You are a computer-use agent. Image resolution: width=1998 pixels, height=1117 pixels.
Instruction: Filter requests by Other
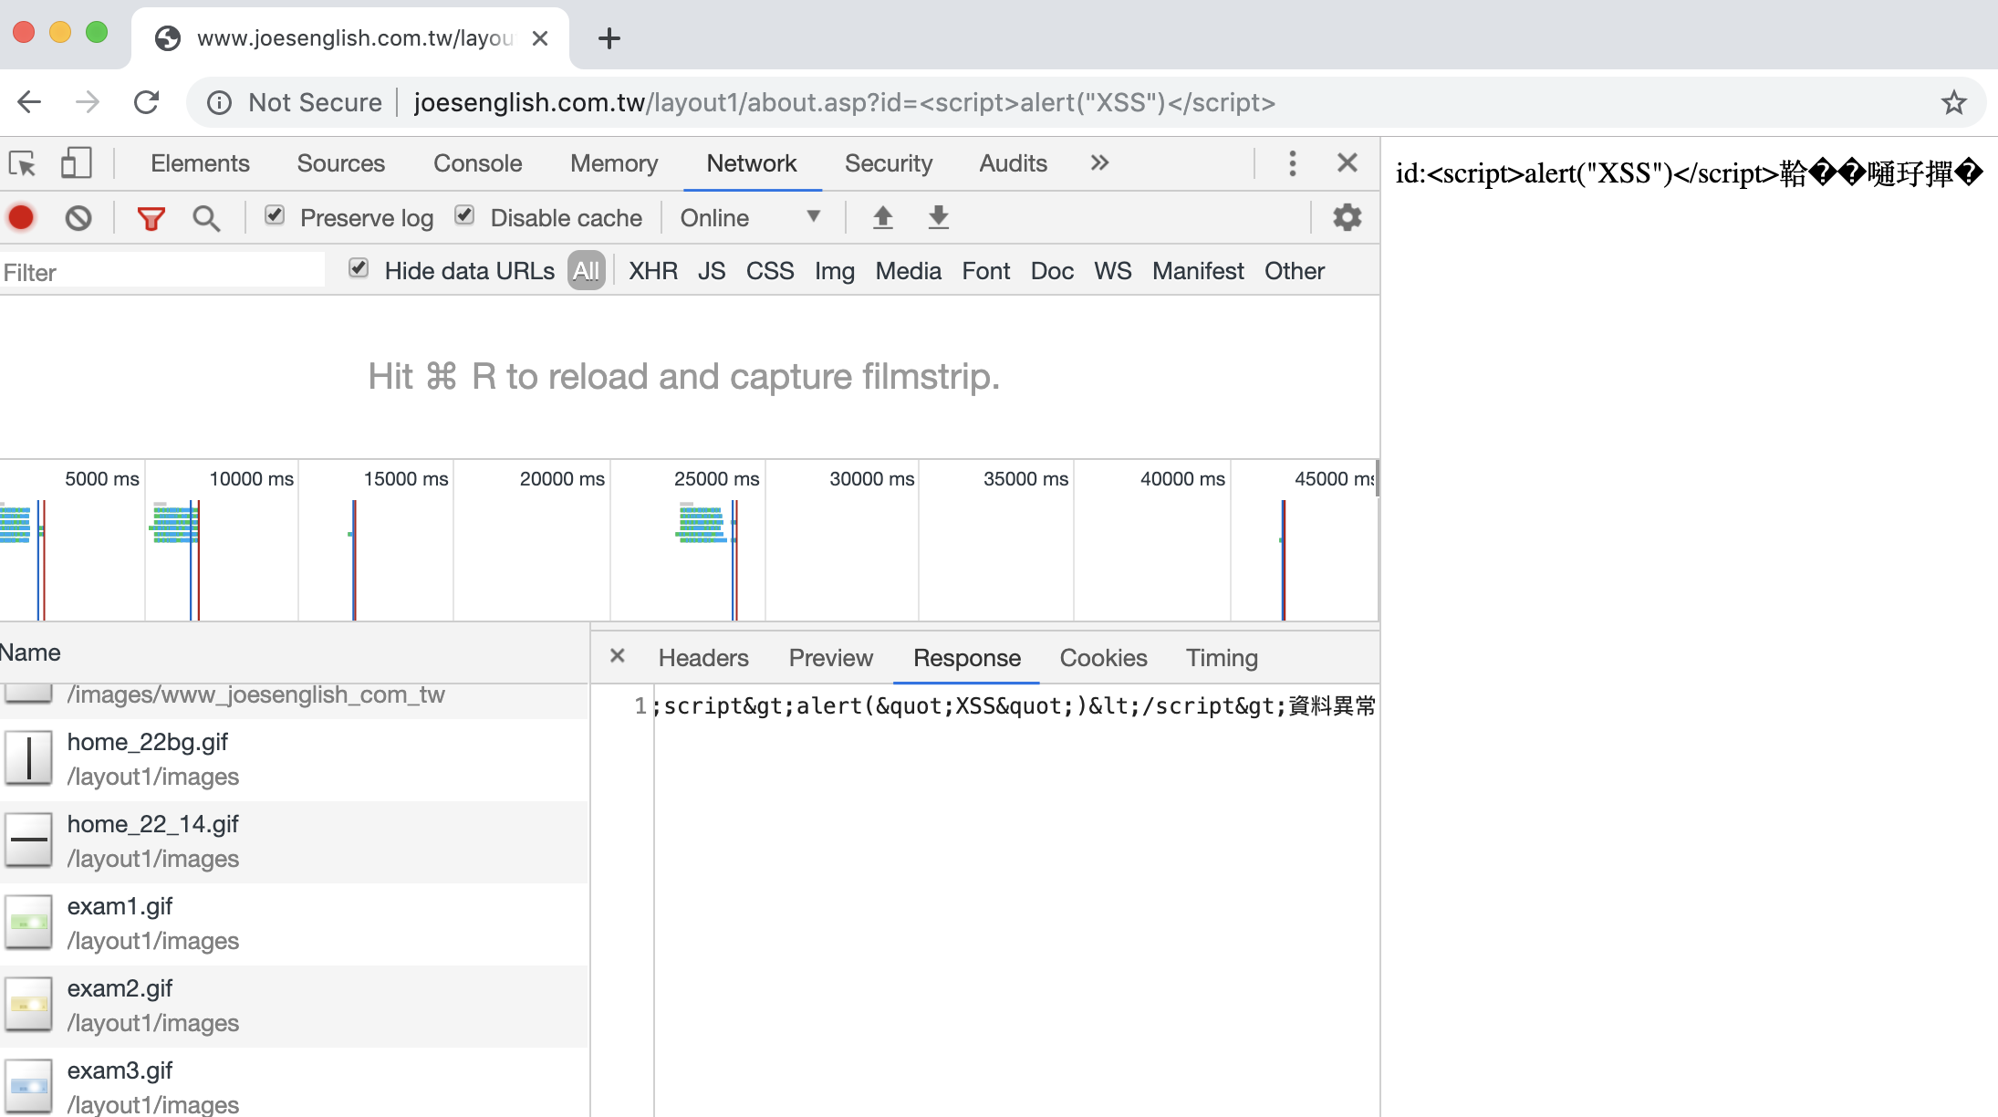click(1294, 271)
